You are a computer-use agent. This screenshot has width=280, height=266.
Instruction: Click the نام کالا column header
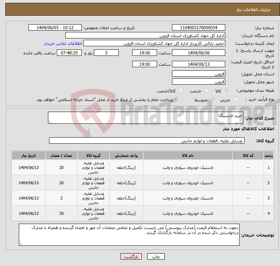[x=188, y=155]
